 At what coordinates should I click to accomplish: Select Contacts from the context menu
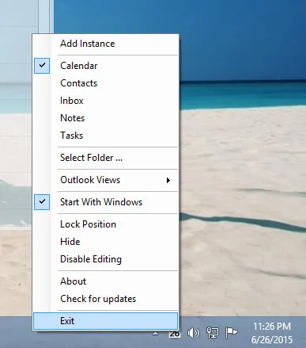coord(105,83)
